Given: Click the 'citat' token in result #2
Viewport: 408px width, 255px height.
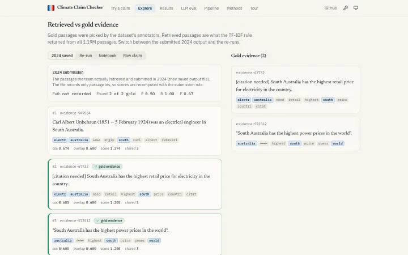Looking at the screenshot, I should [191, 194].
